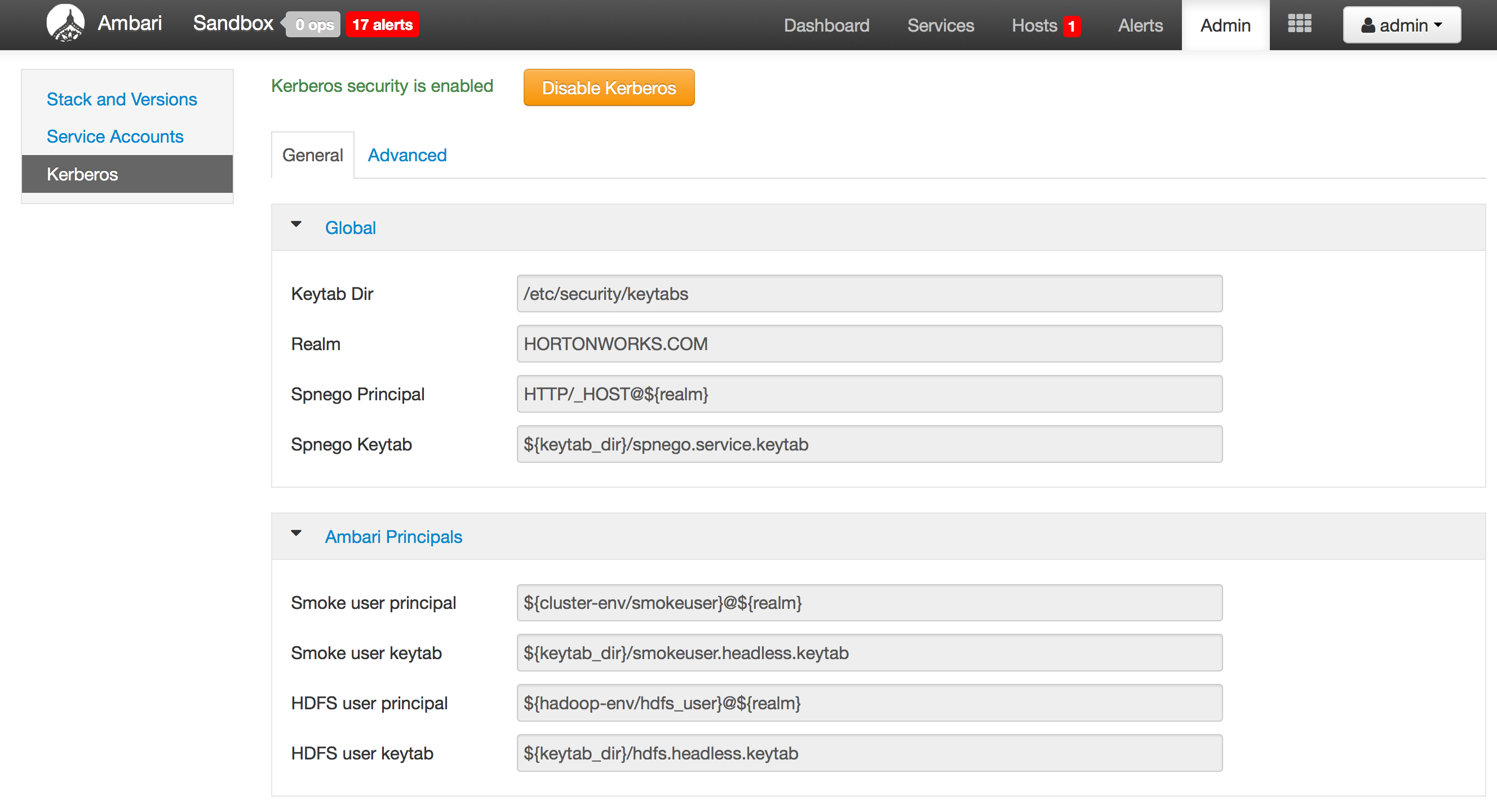Open Stack and Versions link
Screen dimensions: 1497x804
121,99
